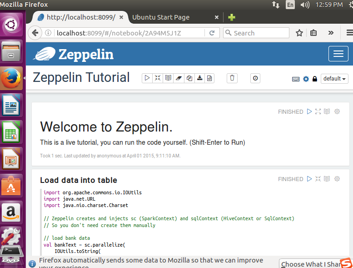Screen dimensions: 353x268
Task: Show keyboard shortcuts list
Action: (296, 79)
